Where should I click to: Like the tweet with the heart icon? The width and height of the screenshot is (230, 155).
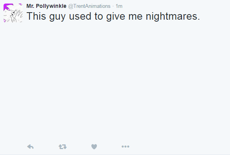[94, 146]
